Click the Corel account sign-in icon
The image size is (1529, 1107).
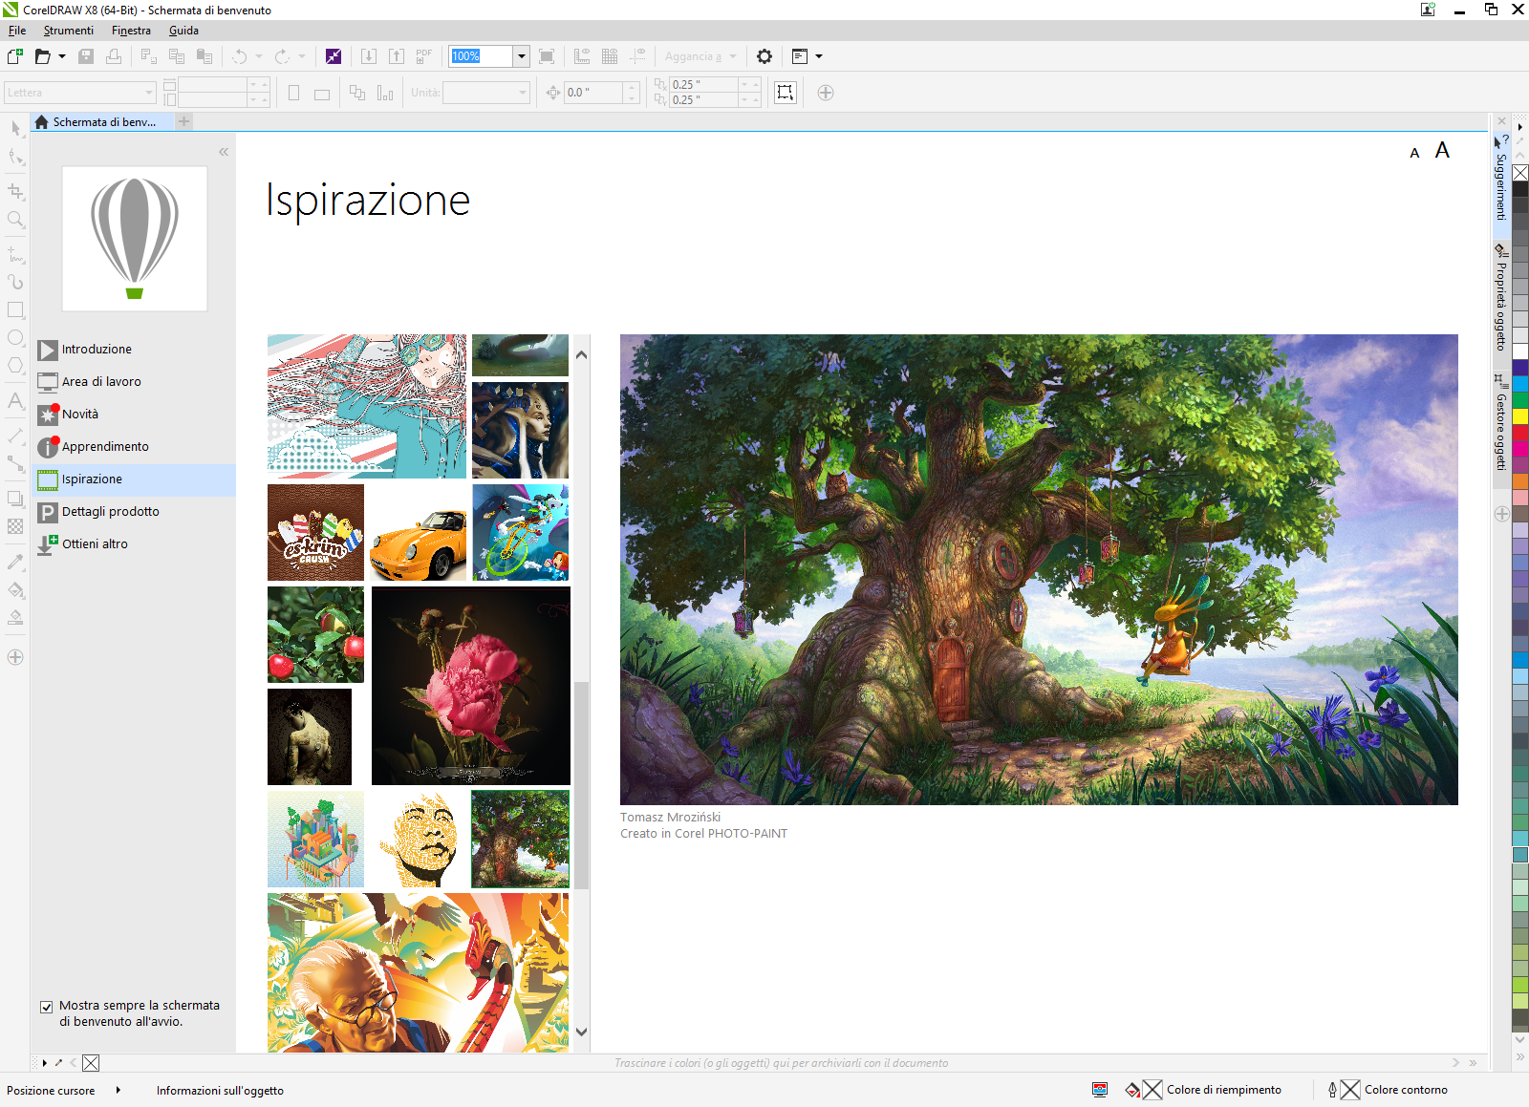click(1428, 10)
